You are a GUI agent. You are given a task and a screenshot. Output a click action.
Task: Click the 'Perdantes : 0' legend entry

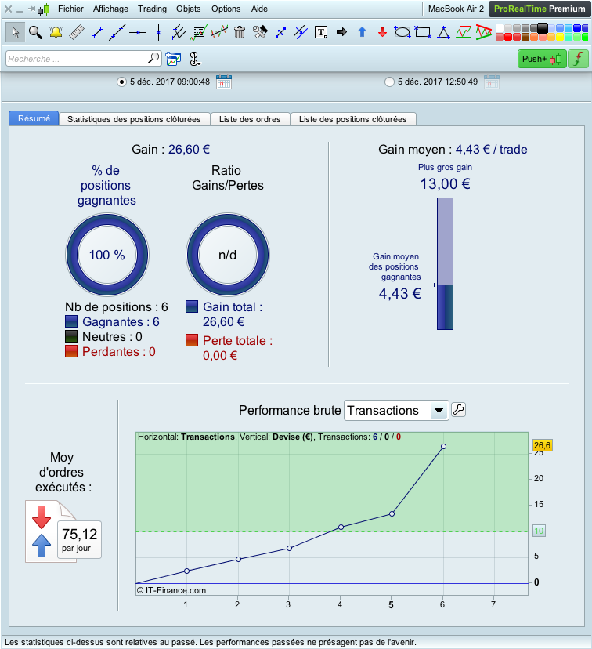point(110,351)
